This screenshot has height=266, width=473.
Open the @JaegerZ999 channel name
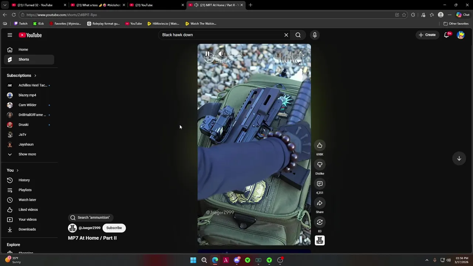89,228
